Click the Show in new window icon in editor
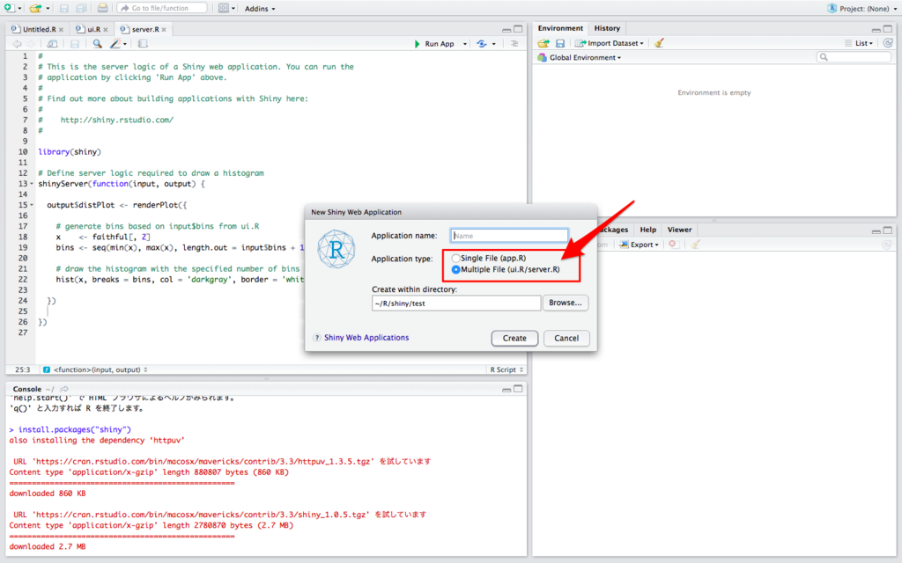902x563 pixels. tap(52, 44)
